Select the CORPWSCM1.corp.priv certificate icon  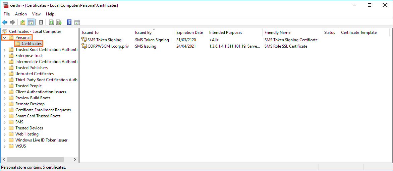(84, 46)
